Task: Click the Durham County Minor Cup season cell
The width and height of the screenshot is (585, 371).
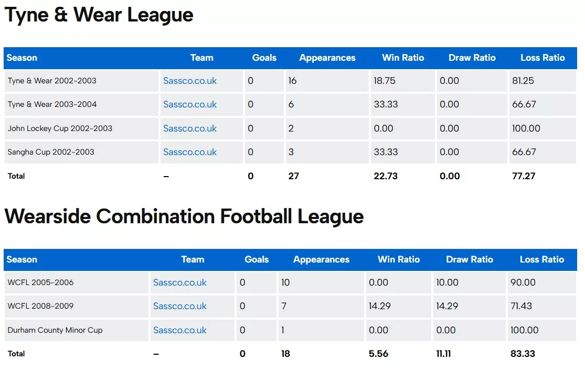Action: (x=55, y=330)
